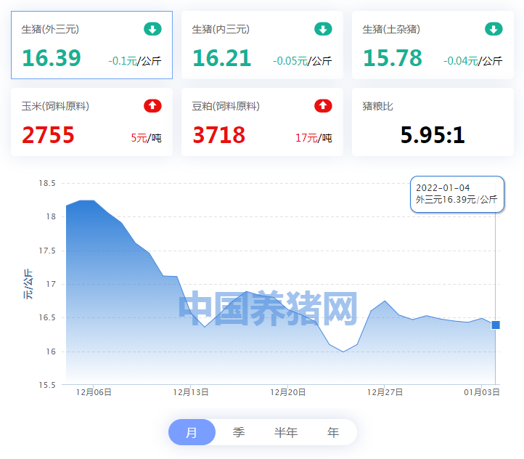Click the 12月13日 axis label
The width and height of the screenshot is (524, 459).
click(191, 392)
